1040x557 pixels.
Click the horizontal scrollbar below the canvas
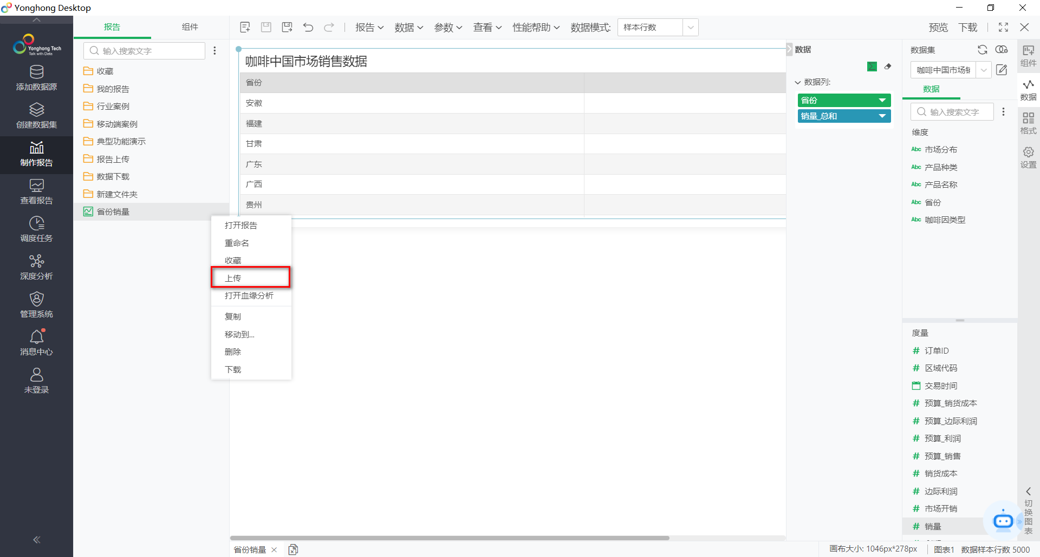450,538
